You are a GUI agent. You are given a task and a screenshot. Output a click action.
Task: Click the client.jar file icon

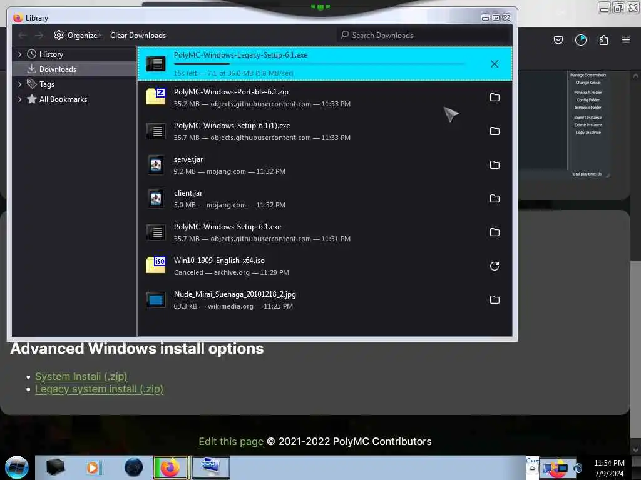pyautogui.click(x=156, y=199)
